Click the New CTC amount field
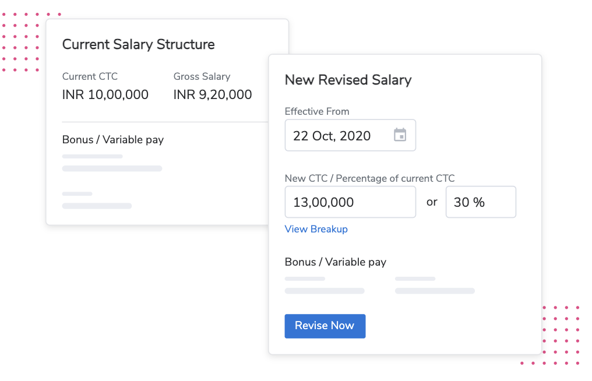 [350, 202]
